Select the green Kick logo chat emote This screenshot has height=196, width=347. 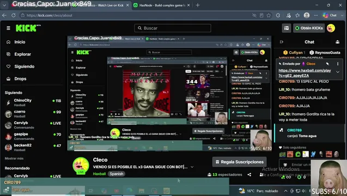click(298, 154)
